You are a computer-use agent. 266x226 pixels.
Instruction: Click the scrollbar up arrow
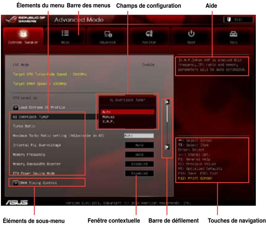pyautogui.click(x=167, y=102)
